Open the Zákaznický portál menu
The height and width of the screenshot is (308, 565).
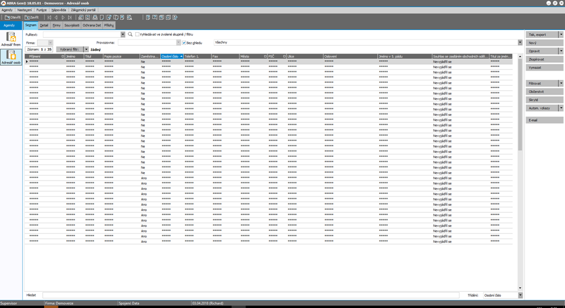click(x=83, y=10)
